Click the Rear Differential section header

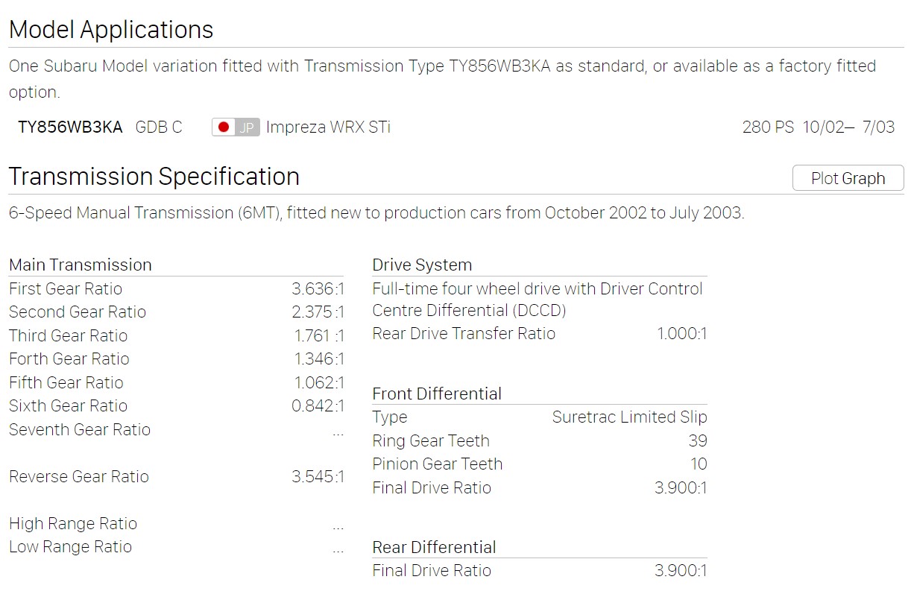(435, 547)
